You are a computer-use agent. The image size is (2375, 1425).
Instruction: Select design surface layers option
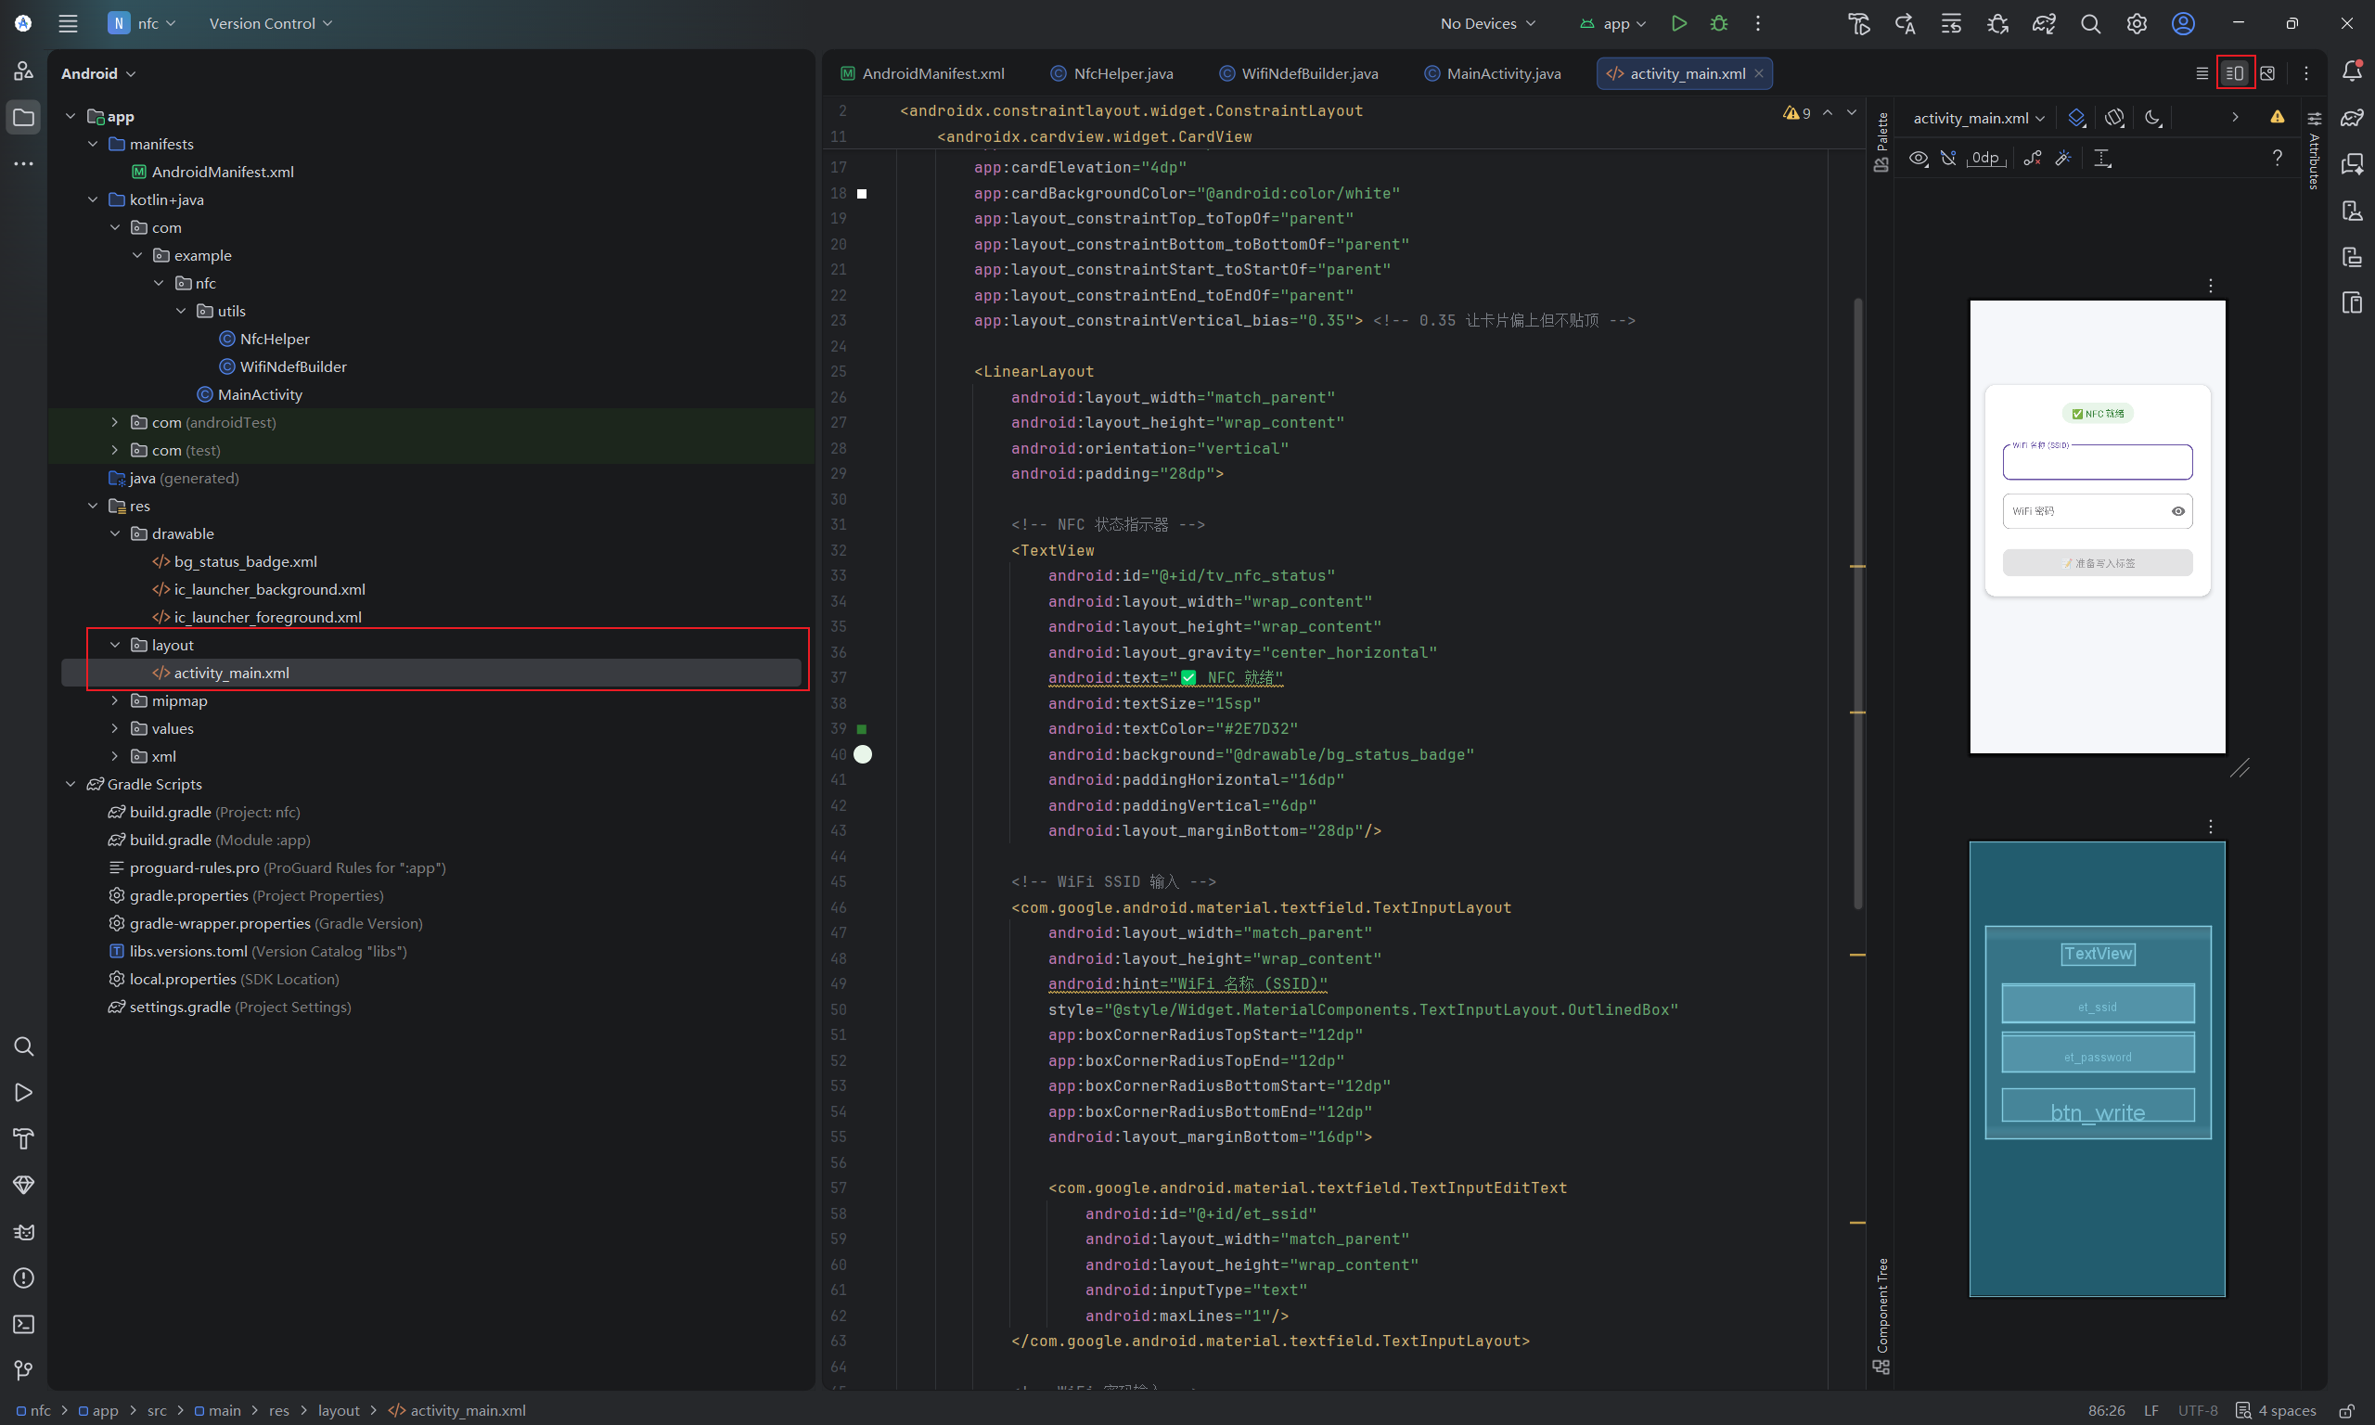pos(2076,118)
